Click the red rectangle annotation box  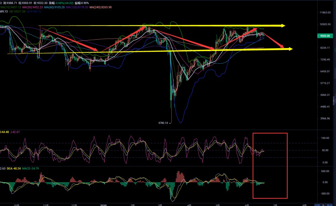pyautogui.click(x=270, y=133)
